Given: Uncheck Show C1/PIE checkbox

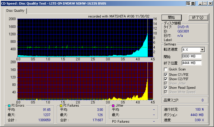Looking at the screenshot, I should point(166,75).
